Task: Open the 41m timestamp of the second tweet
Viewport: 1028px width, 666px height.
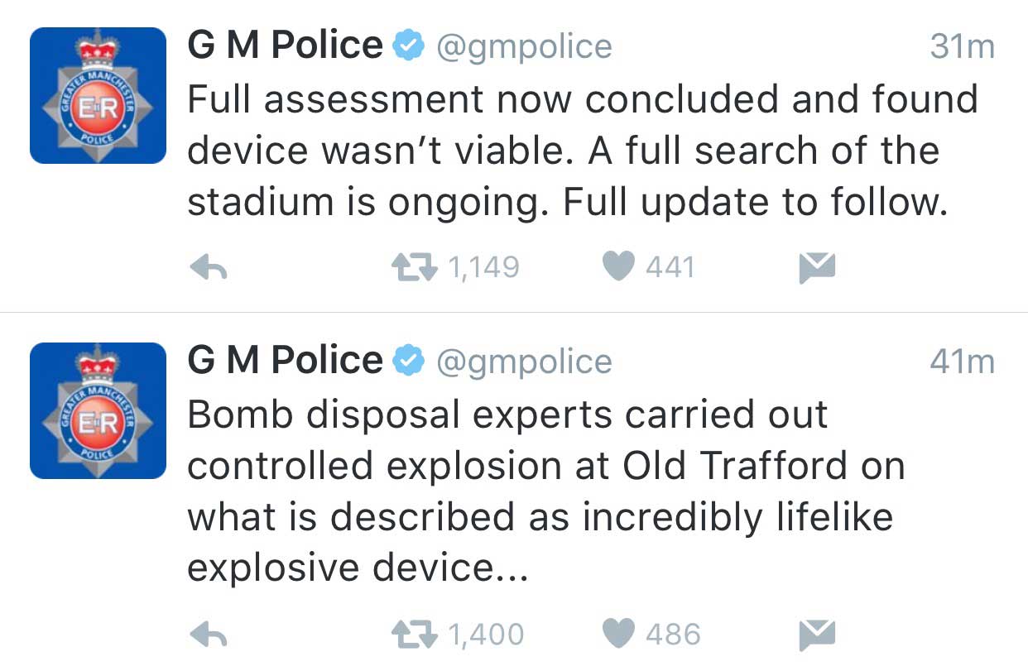Action: [962, 362]
